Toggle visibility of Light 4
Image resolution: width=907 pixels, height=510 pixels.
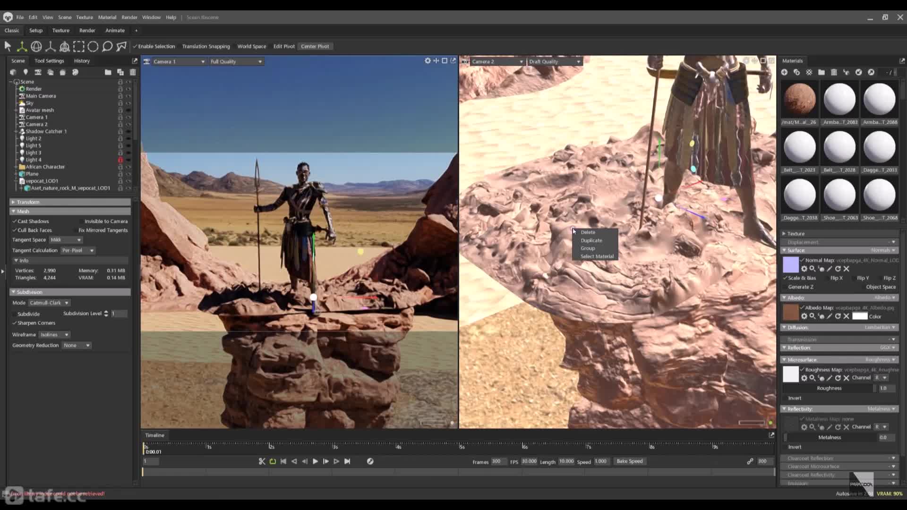(x=128, y=160)
